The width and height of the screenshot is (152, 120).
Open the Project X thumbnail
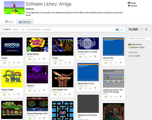point(37,74)
